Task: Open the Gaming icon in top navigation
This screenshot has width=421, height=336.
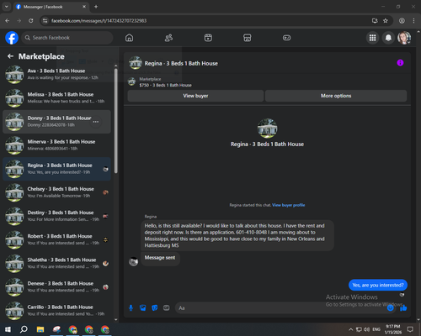Action: [x=286, y=38]
